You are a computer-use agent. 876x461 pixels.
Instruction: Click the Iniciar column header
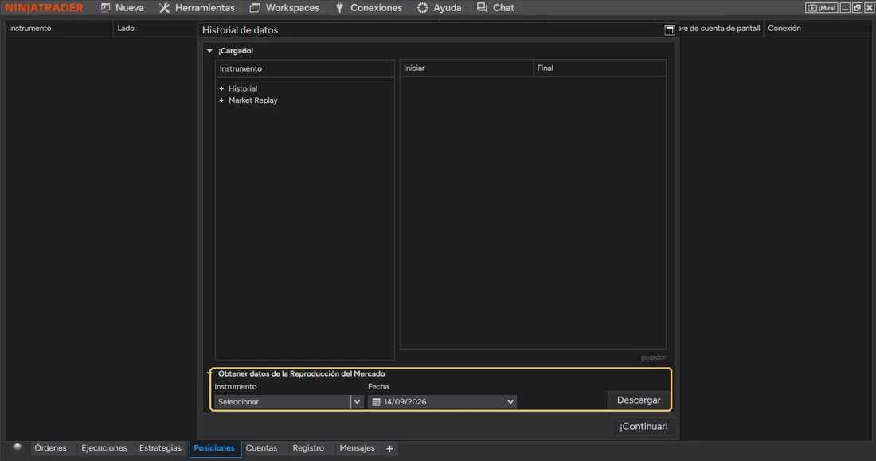click(467, 68)
